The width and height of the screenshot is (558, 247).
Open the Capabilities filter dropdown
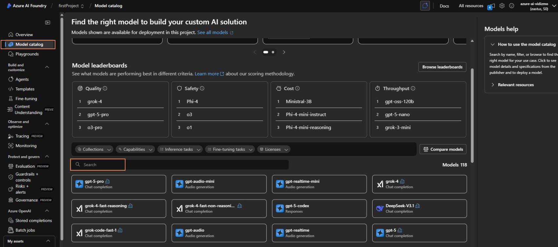[135, 149]
